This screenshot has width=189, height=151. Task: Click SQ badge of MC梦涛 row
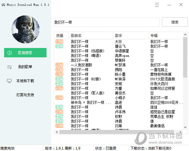point(59,65)
